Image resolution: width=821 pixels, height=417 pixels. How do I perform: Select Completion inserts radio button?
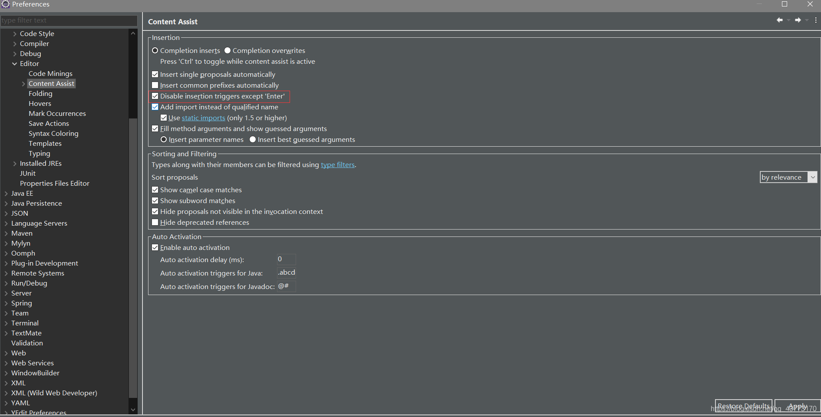coord(155,50)
